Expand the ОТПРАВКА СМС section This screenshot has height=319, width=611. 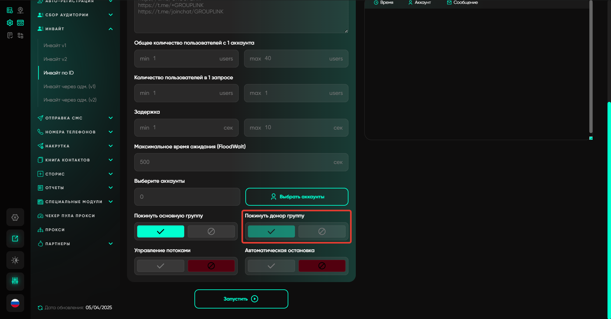point(110,118)
